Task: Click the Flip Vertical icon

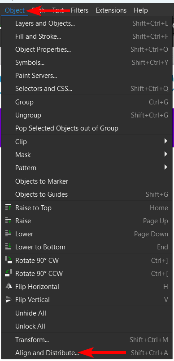Action: coord(8,299)
